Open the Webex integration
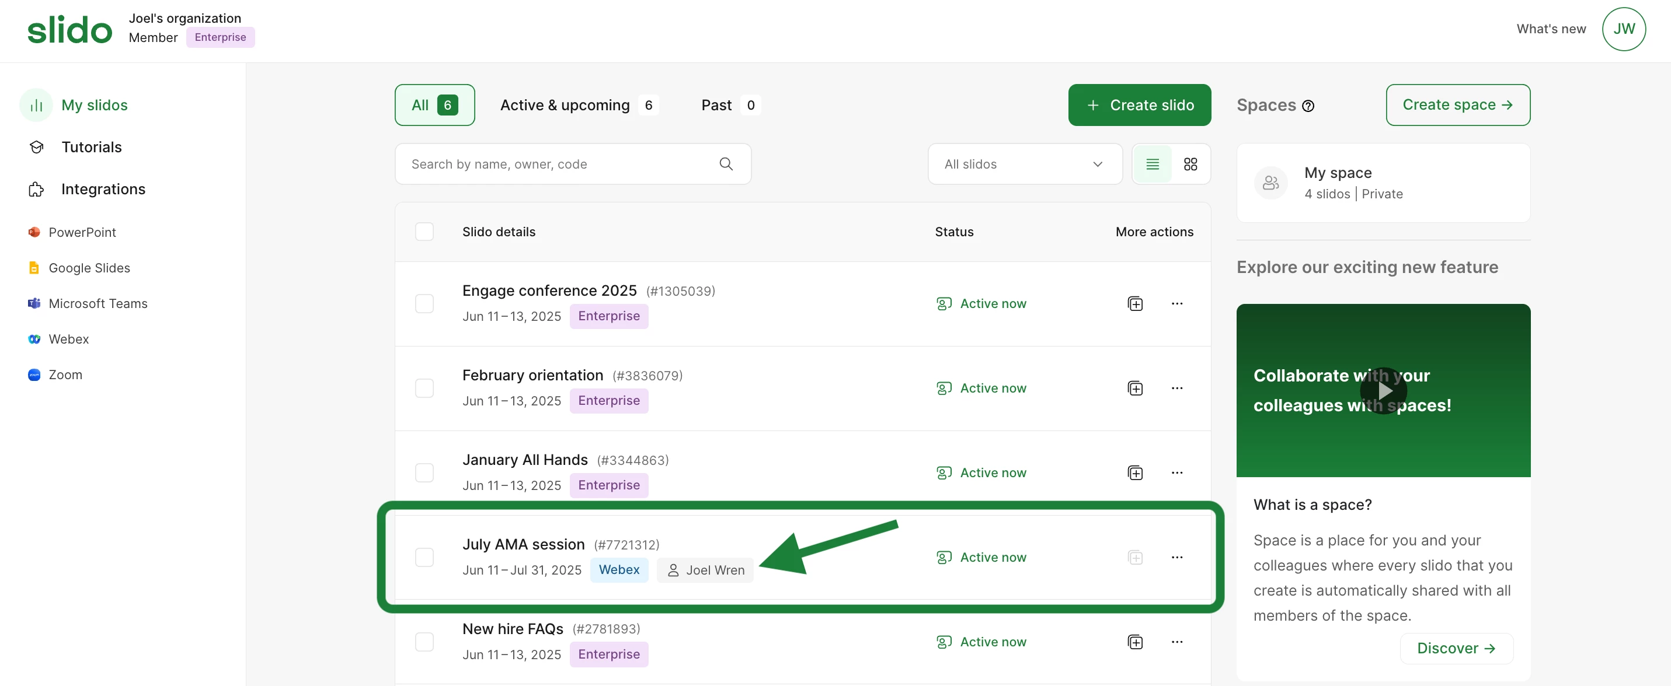The height and width of the screenshot is (686, 1671). (x=68, y=339)
